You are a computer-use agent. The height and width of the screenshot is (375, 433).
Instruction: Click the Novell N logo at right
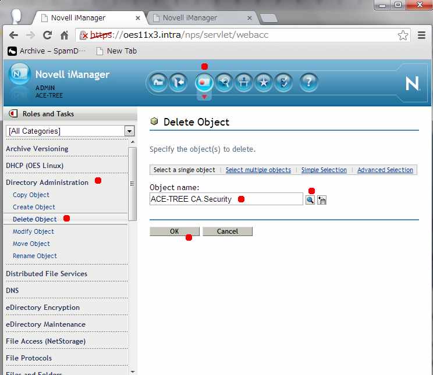(x=412, y=83)
